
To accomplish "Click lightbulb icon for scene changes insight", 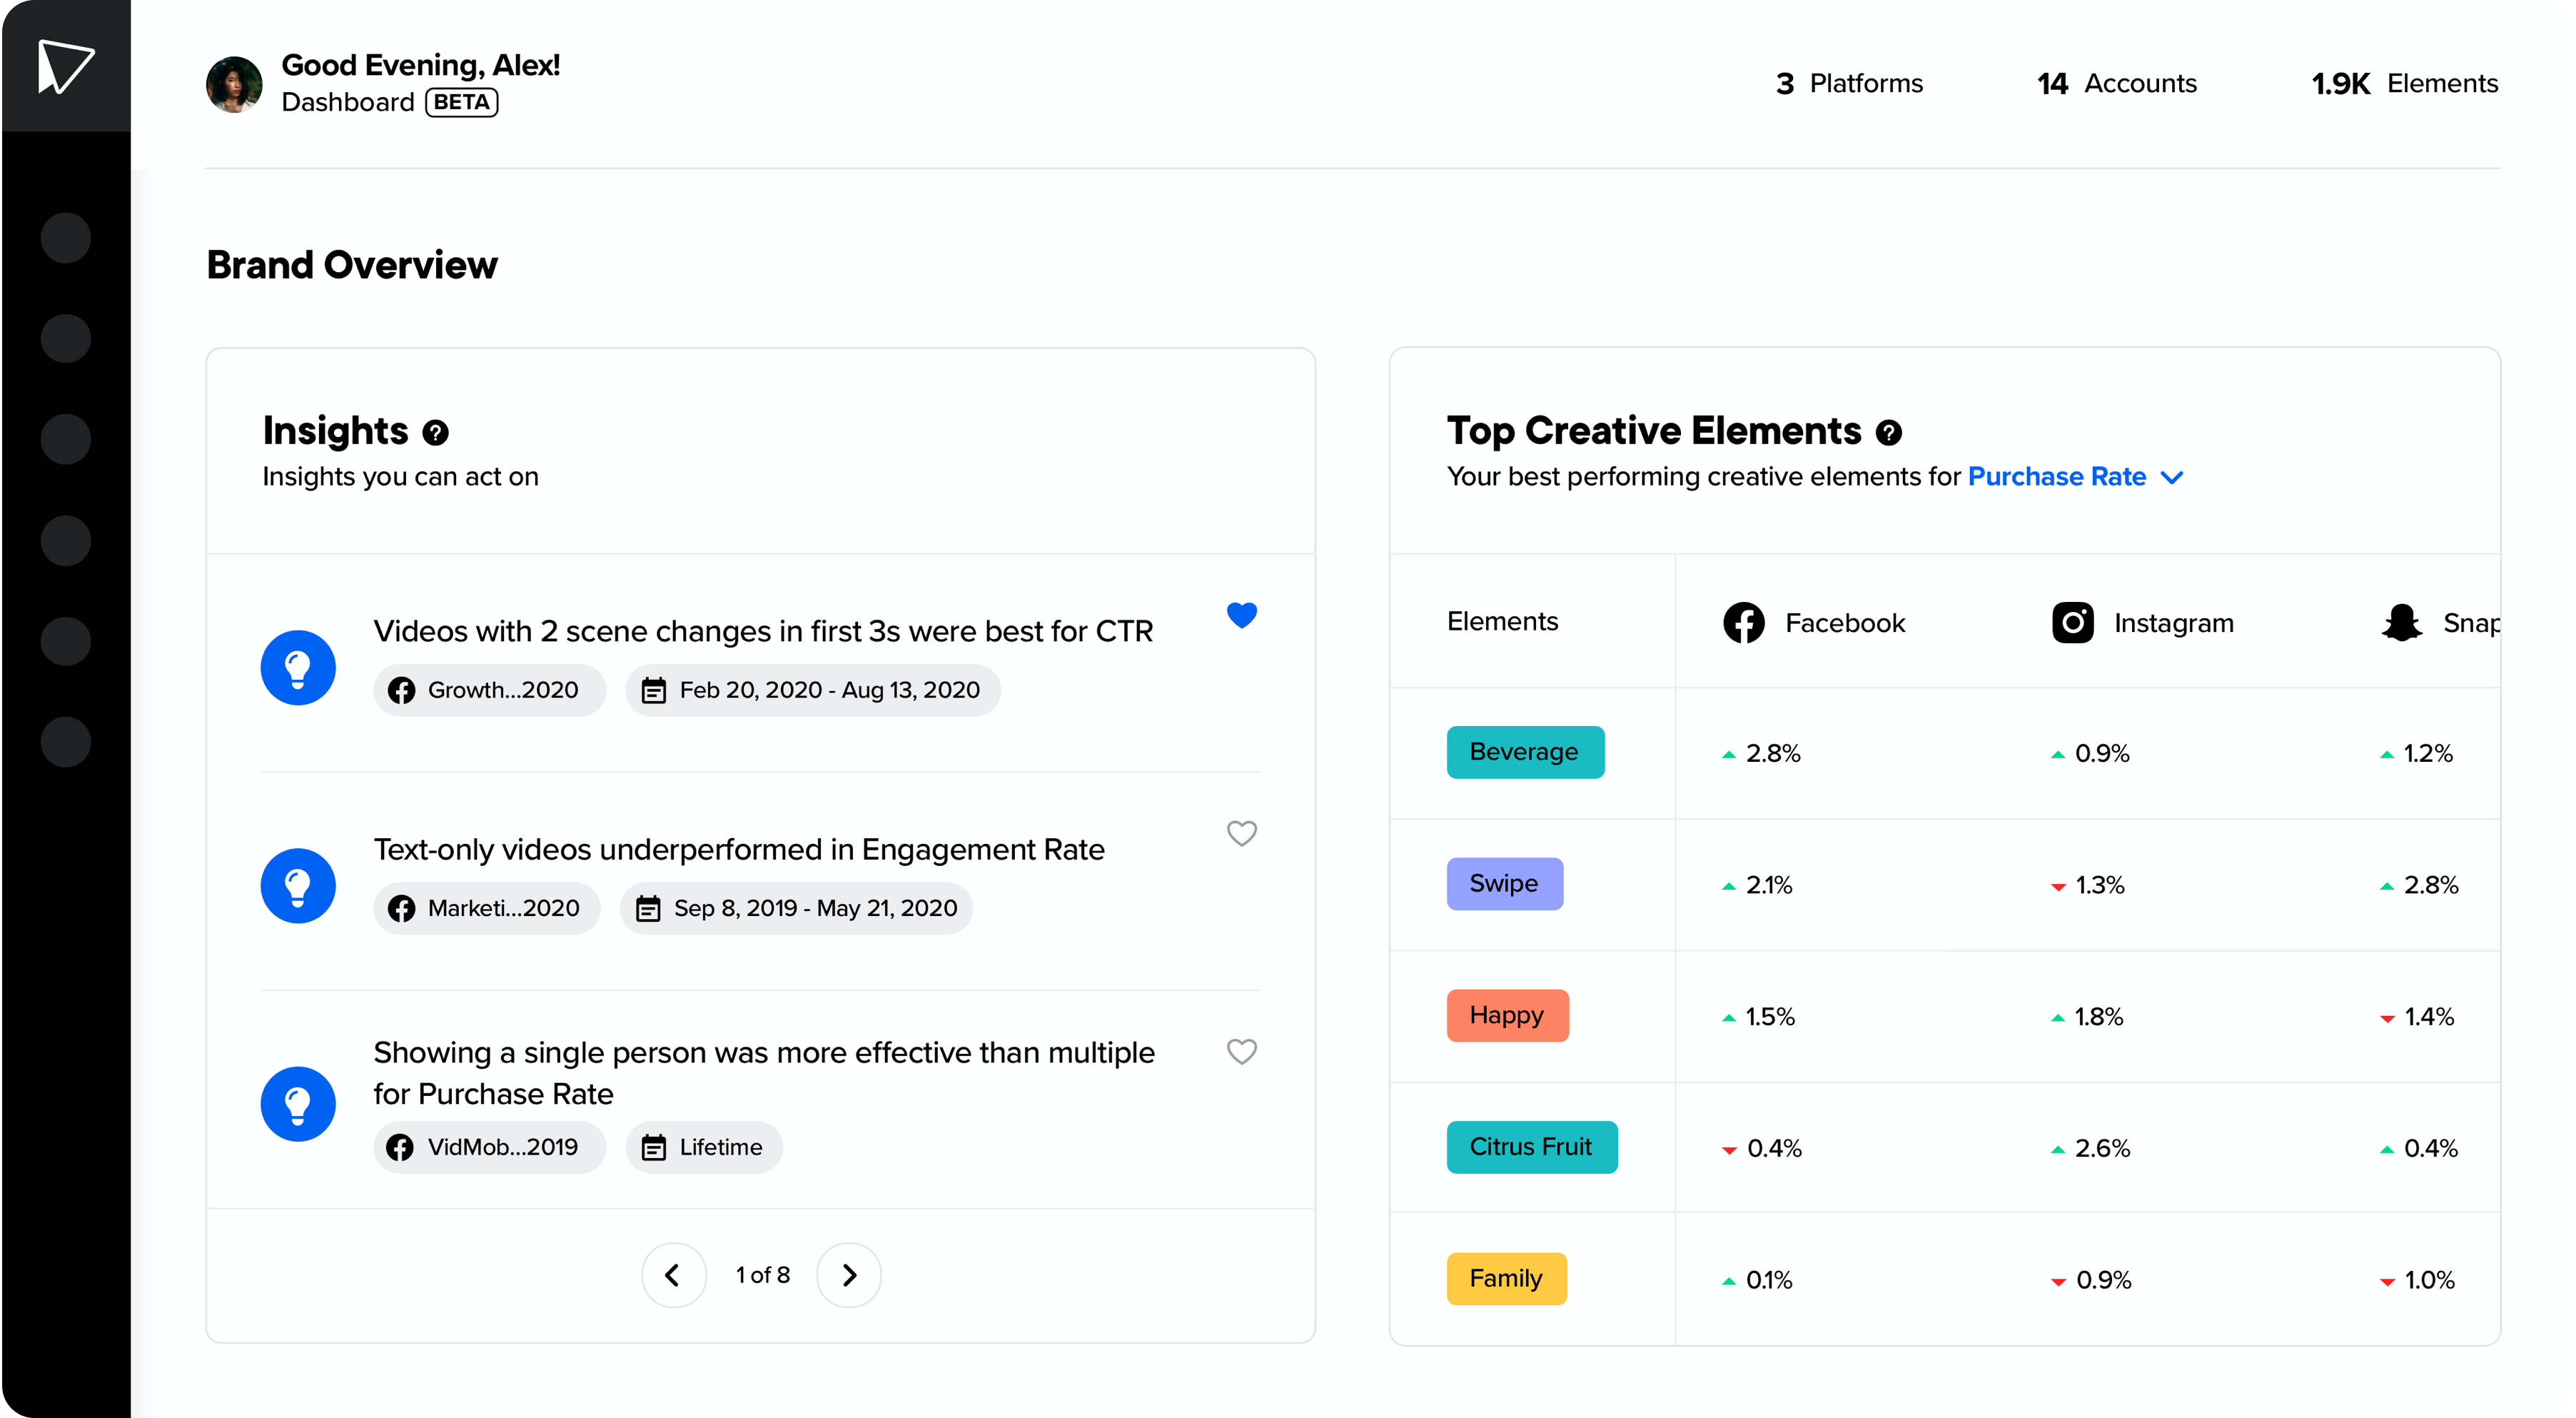I will pyautogui.click(x=298, y=668).
